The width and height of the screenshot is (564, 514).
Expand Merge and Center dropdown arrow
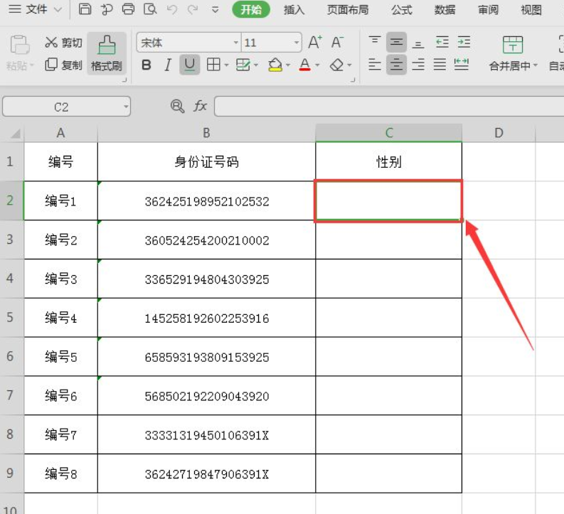tap(536, 65)
